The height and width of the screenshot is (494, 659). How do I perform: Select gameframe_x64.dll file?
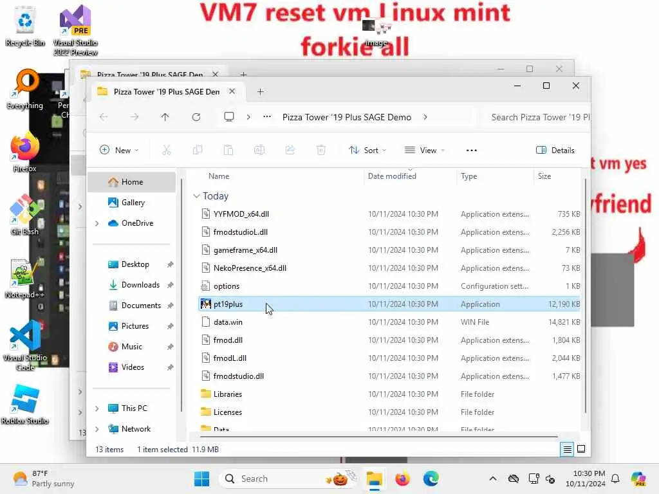coord(389,250)
